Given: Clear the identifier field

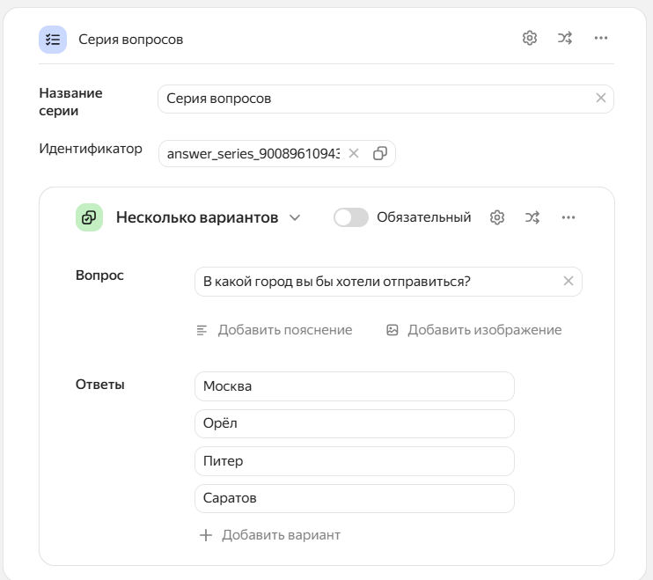Looking at the screenshot, I should pyautogui.click(x=354, y=153).
